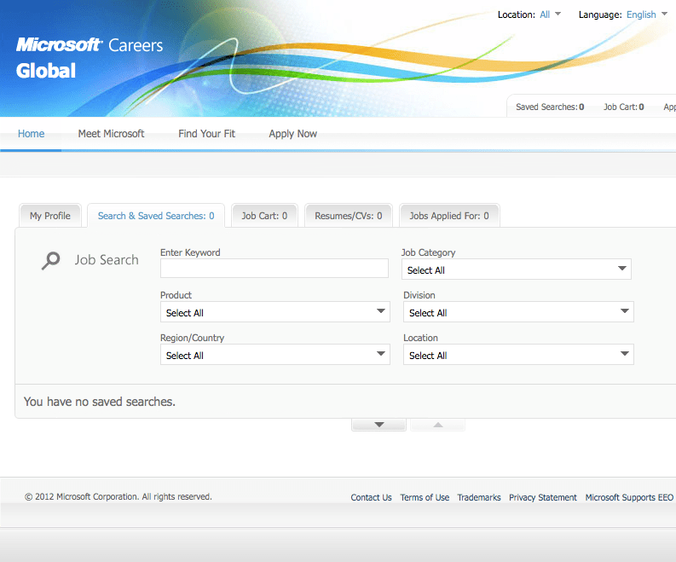
Task: Select Search & Saved Searches tab
Action: [x=156, y=216]
